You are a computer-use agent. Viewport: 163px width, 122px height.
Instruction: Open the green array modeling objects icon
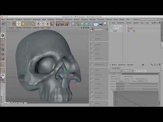(87, 24)
